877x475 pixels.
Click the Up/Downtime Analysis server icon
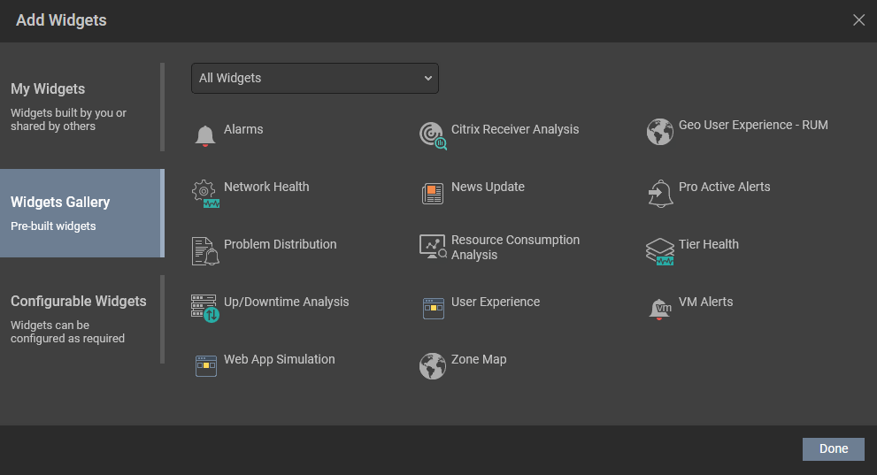click(205, 309)
